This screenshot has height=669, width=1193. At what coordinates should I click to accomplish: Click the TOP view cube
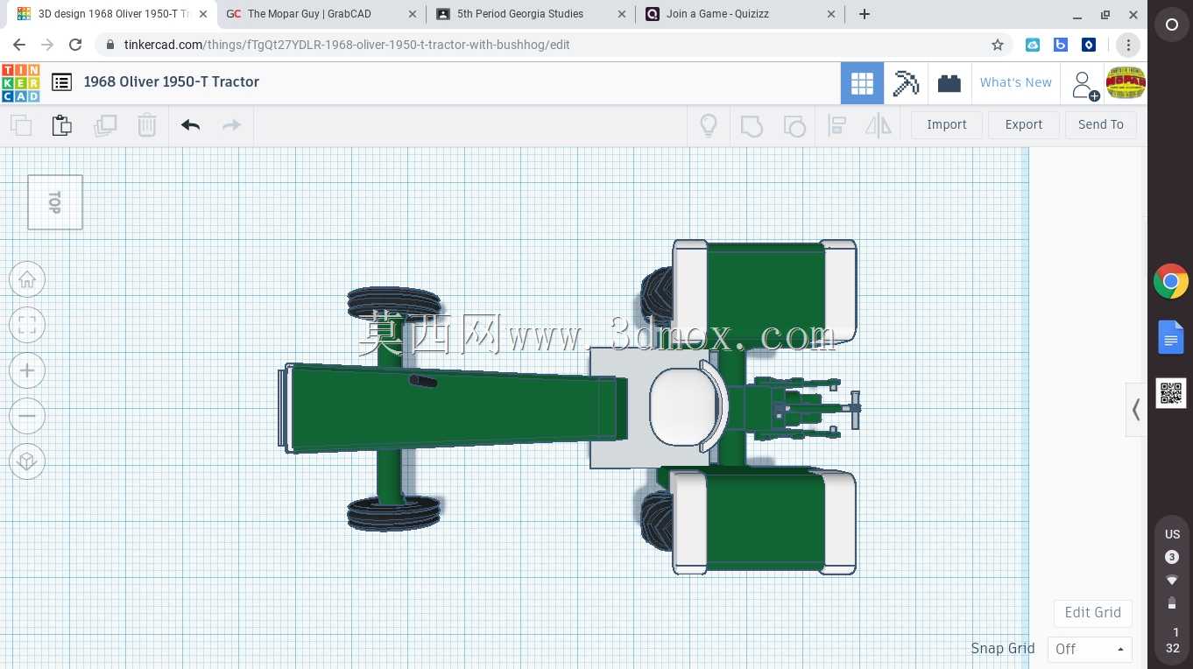coord(55,202)
